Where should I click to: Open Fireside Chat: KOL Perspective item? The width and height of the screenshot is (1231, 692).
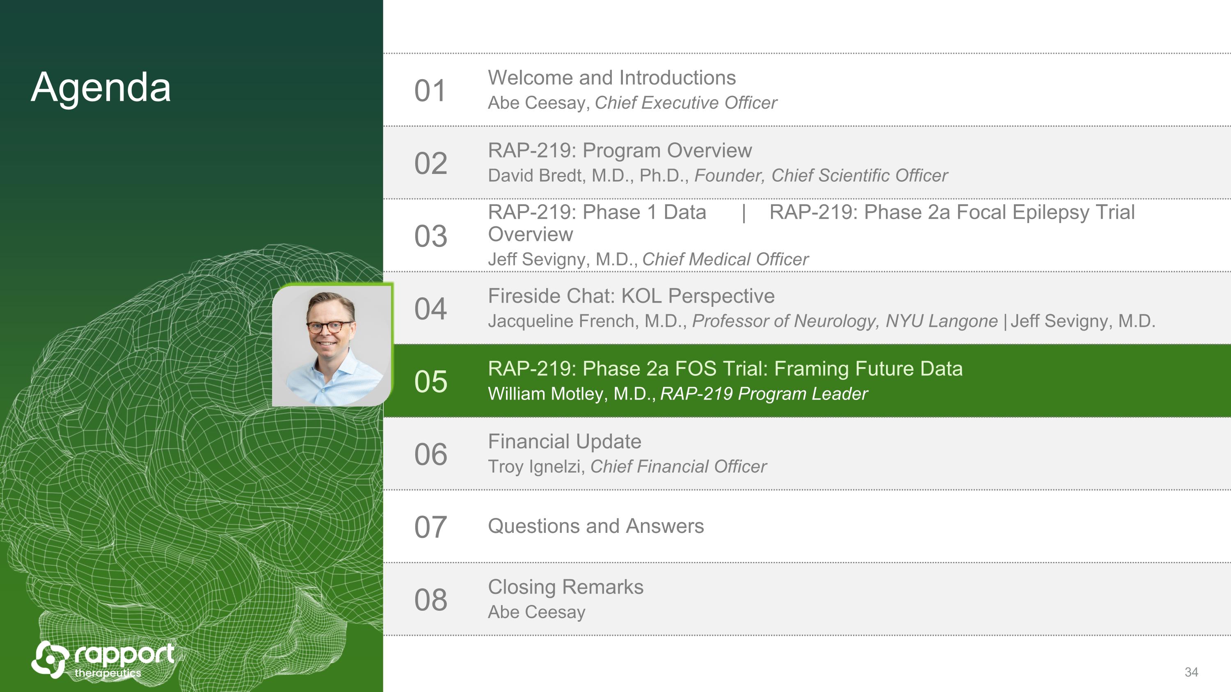[631, 296]
